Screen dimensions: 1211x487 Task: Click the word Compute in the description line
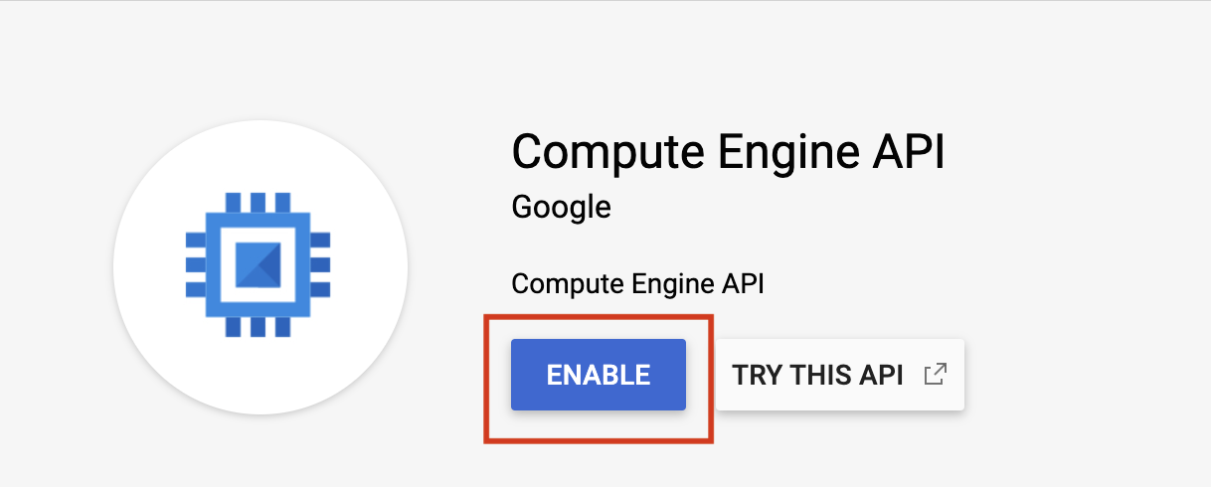click(554, 284)
